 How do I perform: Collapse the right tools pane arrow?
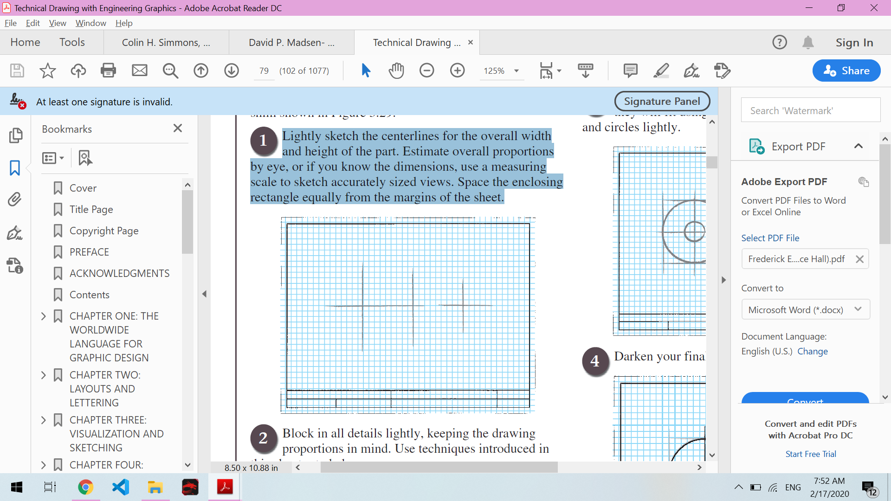point(723,280)
